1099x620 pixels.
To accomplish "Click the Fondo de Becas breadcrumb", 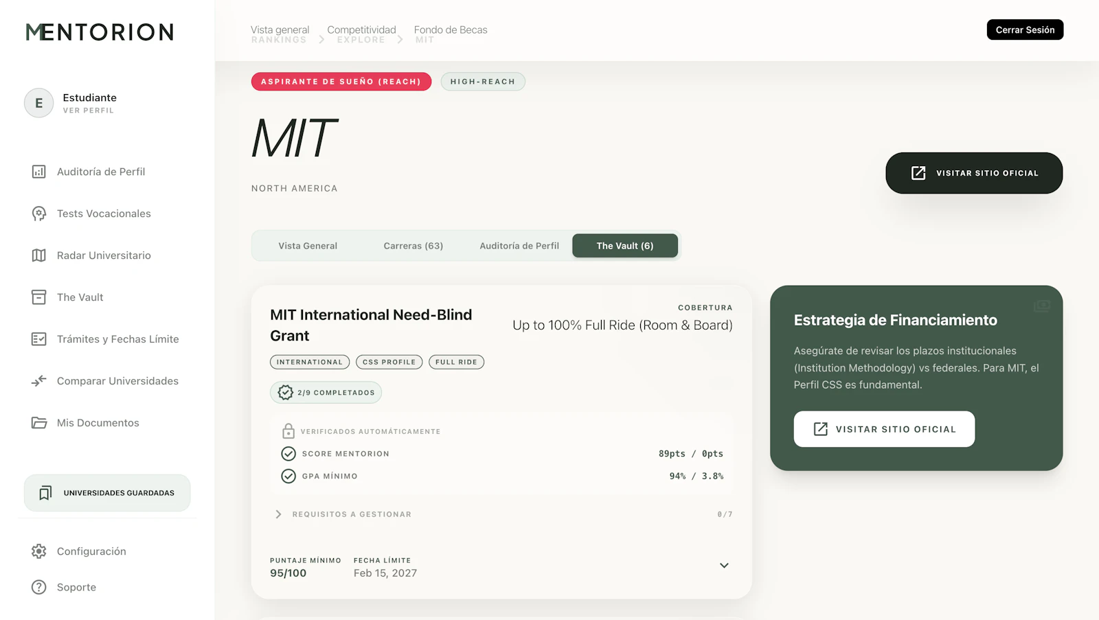I will pyautogui.click(x=451, y=30).
